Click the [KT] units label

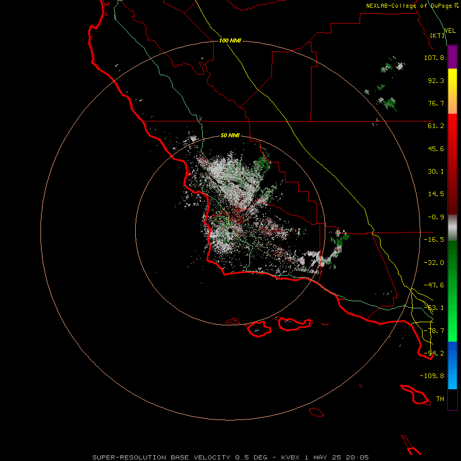[x=437, y=35]
